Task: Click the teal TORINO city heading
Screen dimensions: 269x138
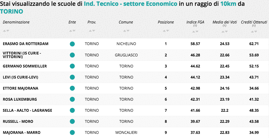Action: pyautogui.click(x=12, y=11)
